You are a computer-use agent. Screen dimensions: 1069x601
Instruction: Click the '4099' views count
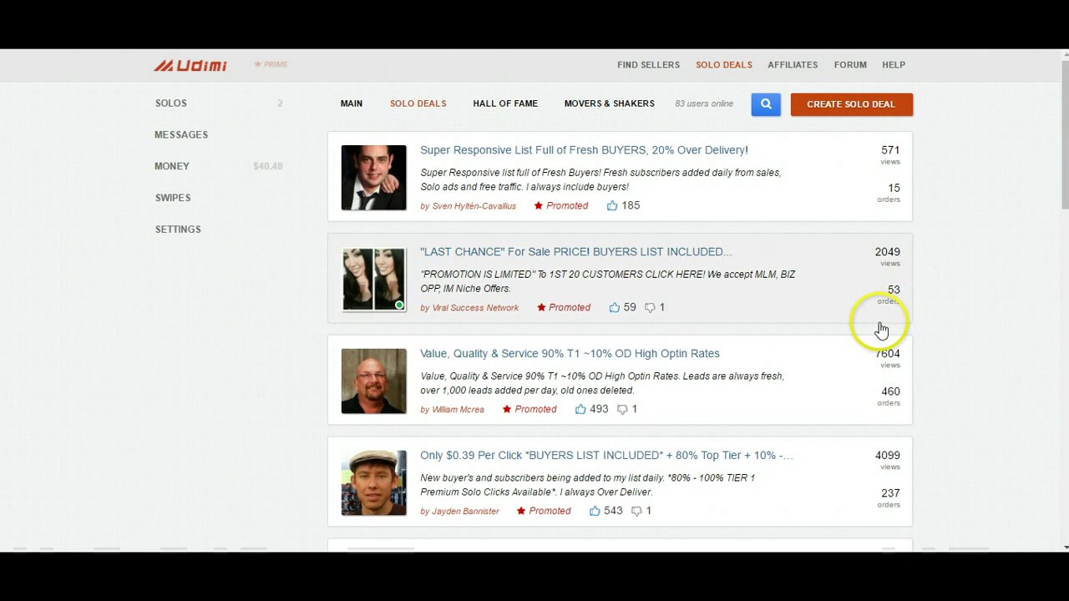(887, 456)
